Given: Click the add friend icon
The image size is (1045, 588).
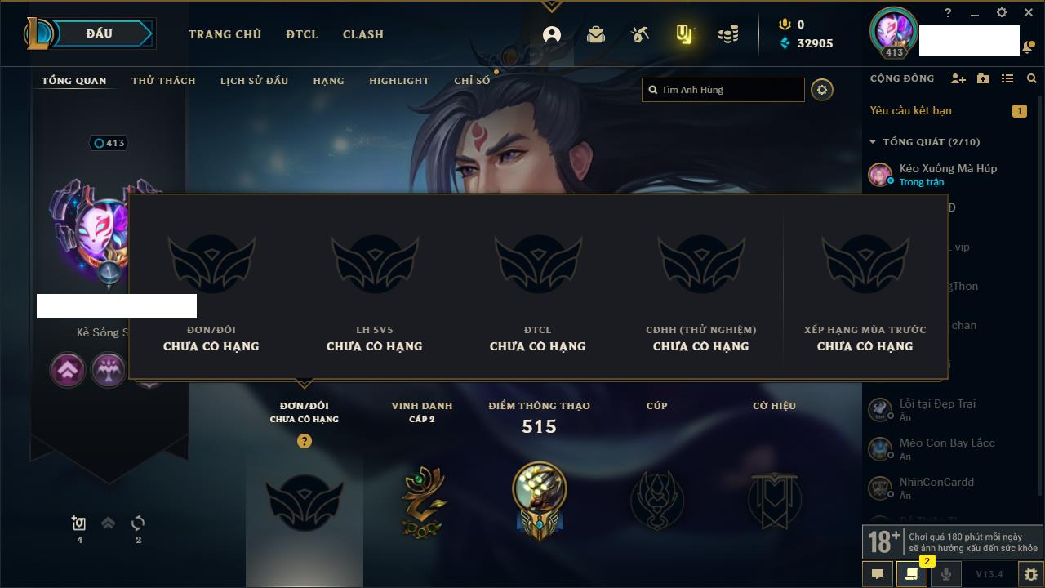Looking at the screenshot, I should click(958, 78).
